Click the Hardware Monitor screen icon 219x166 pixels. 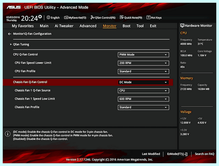[182, 26]
